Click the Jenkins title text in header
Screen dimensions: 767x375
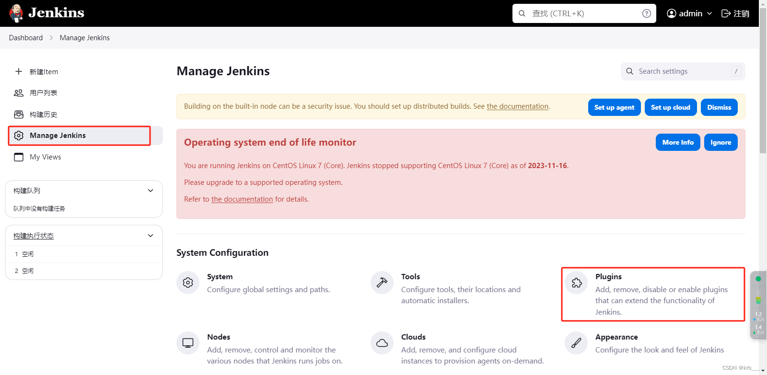coord(56,13)
